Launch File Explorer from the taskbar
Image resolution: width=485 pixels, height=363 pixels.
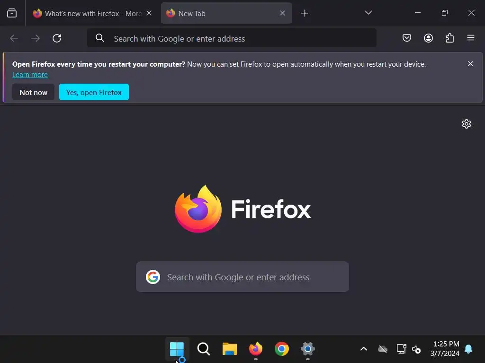230,349
